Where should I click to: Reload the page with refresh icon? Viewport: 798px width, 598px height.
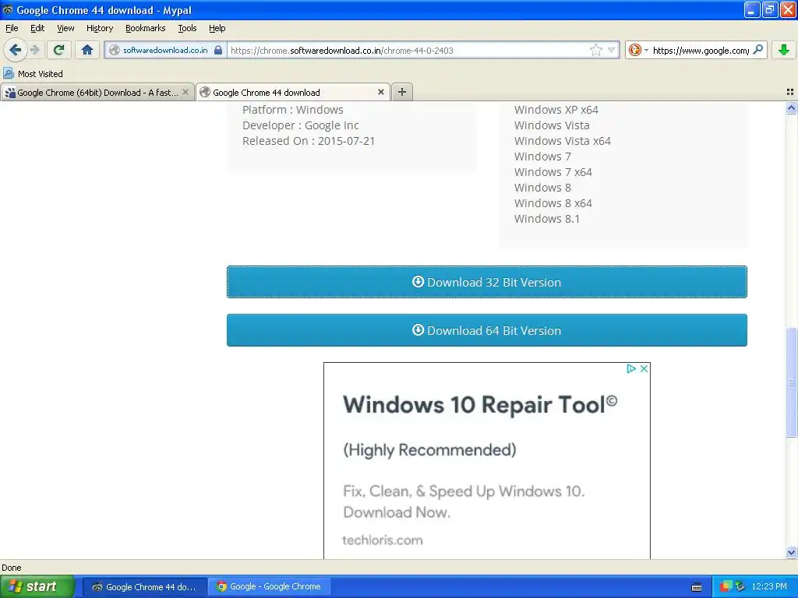click(x=58, y=50)
